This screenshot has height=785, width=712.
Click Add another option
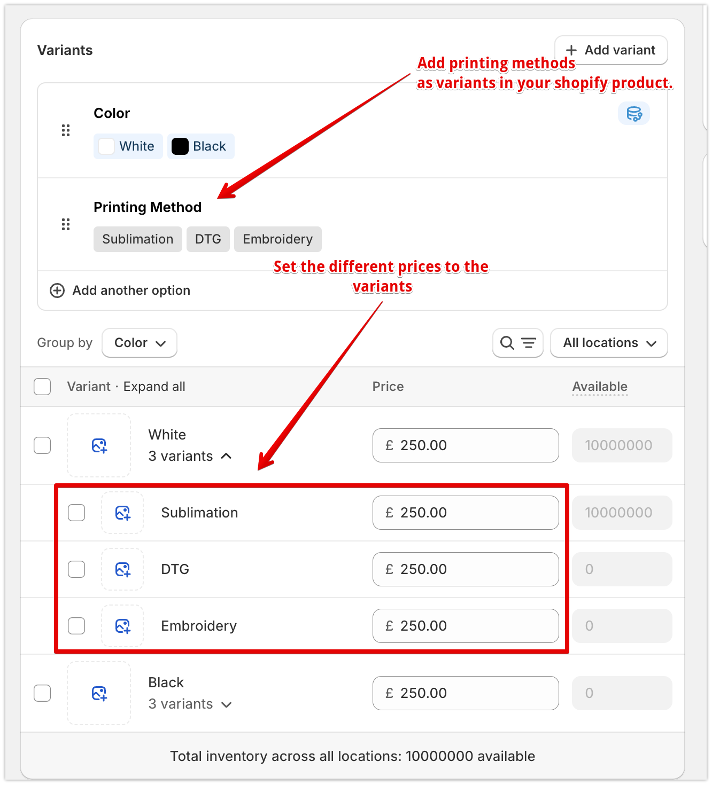[120, 291]
